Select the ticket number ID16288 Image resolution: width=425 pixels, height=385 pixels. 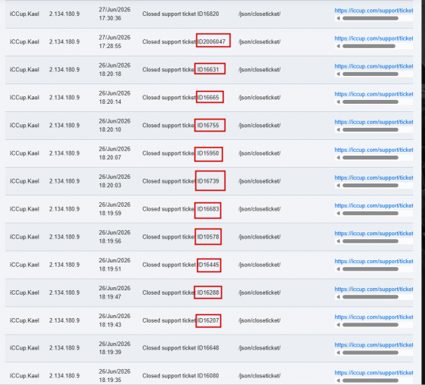coord(208,293)
